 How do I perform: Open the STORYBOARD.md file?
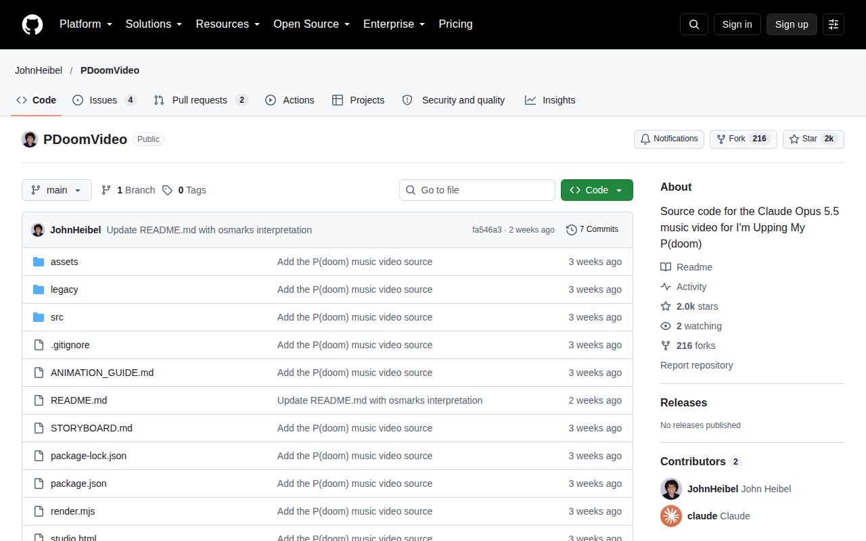(x=91, y=428)
